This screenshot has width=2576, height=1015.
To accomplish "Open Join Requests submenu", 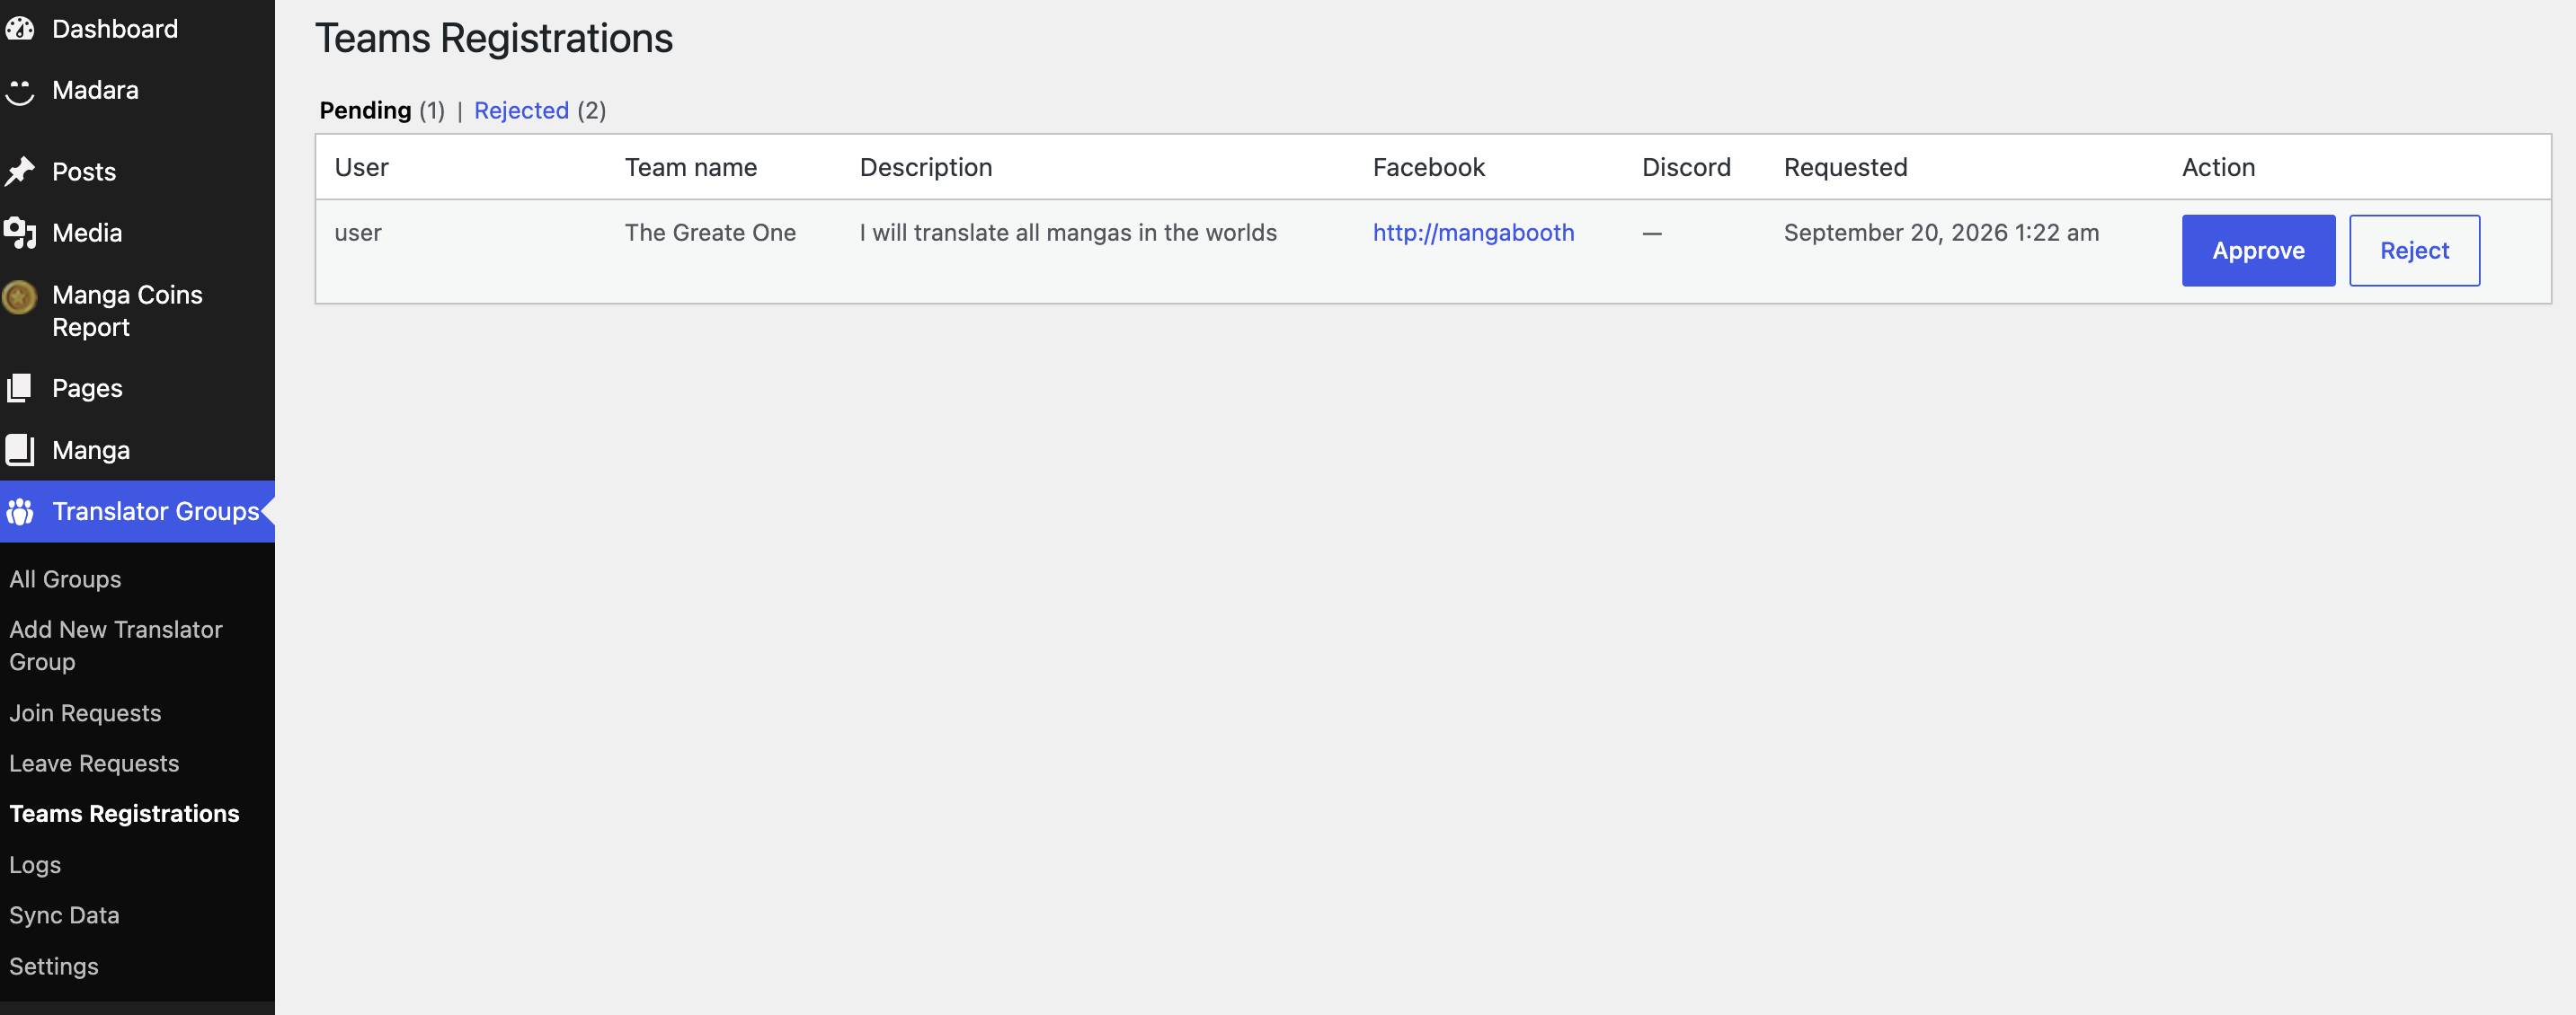I will (85, 713).
